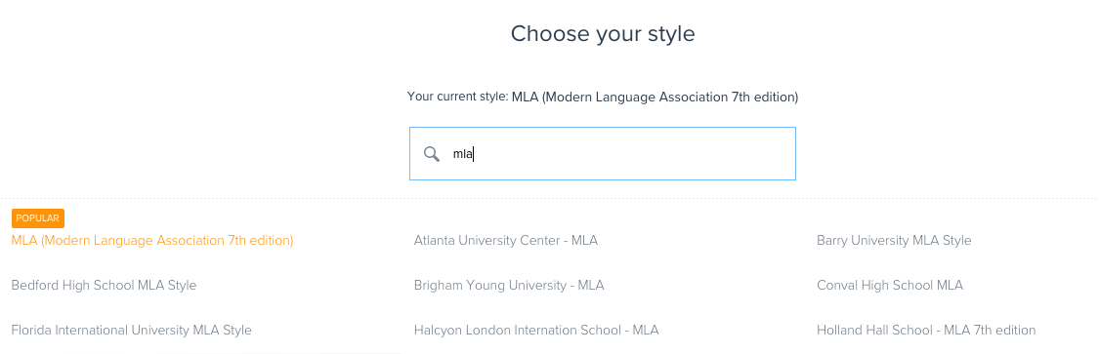Image resolution: width=1099 pixels, height=354 pixels.
Task: Click the blank area beside the page heading
Action: (x=876, y=33)
